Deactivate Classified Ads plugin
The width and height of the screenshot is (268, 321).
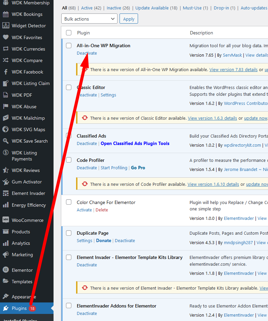click(87, 144)
